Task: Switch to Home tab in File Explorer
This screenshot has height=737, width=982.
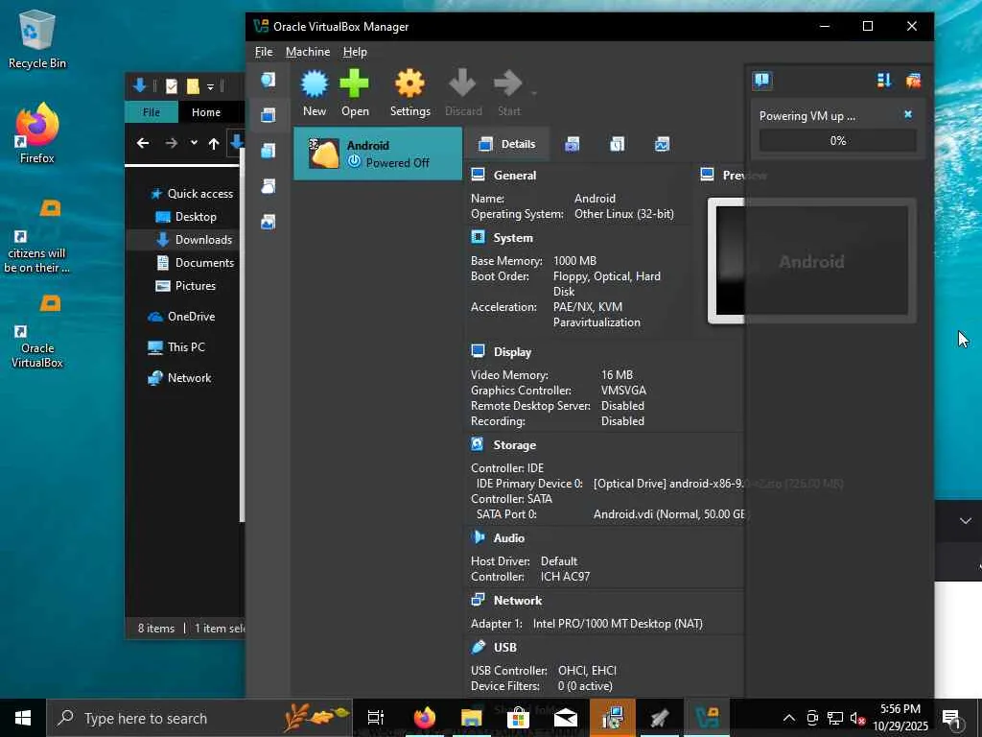Action: pyautogui.click(x=206, y=112)
